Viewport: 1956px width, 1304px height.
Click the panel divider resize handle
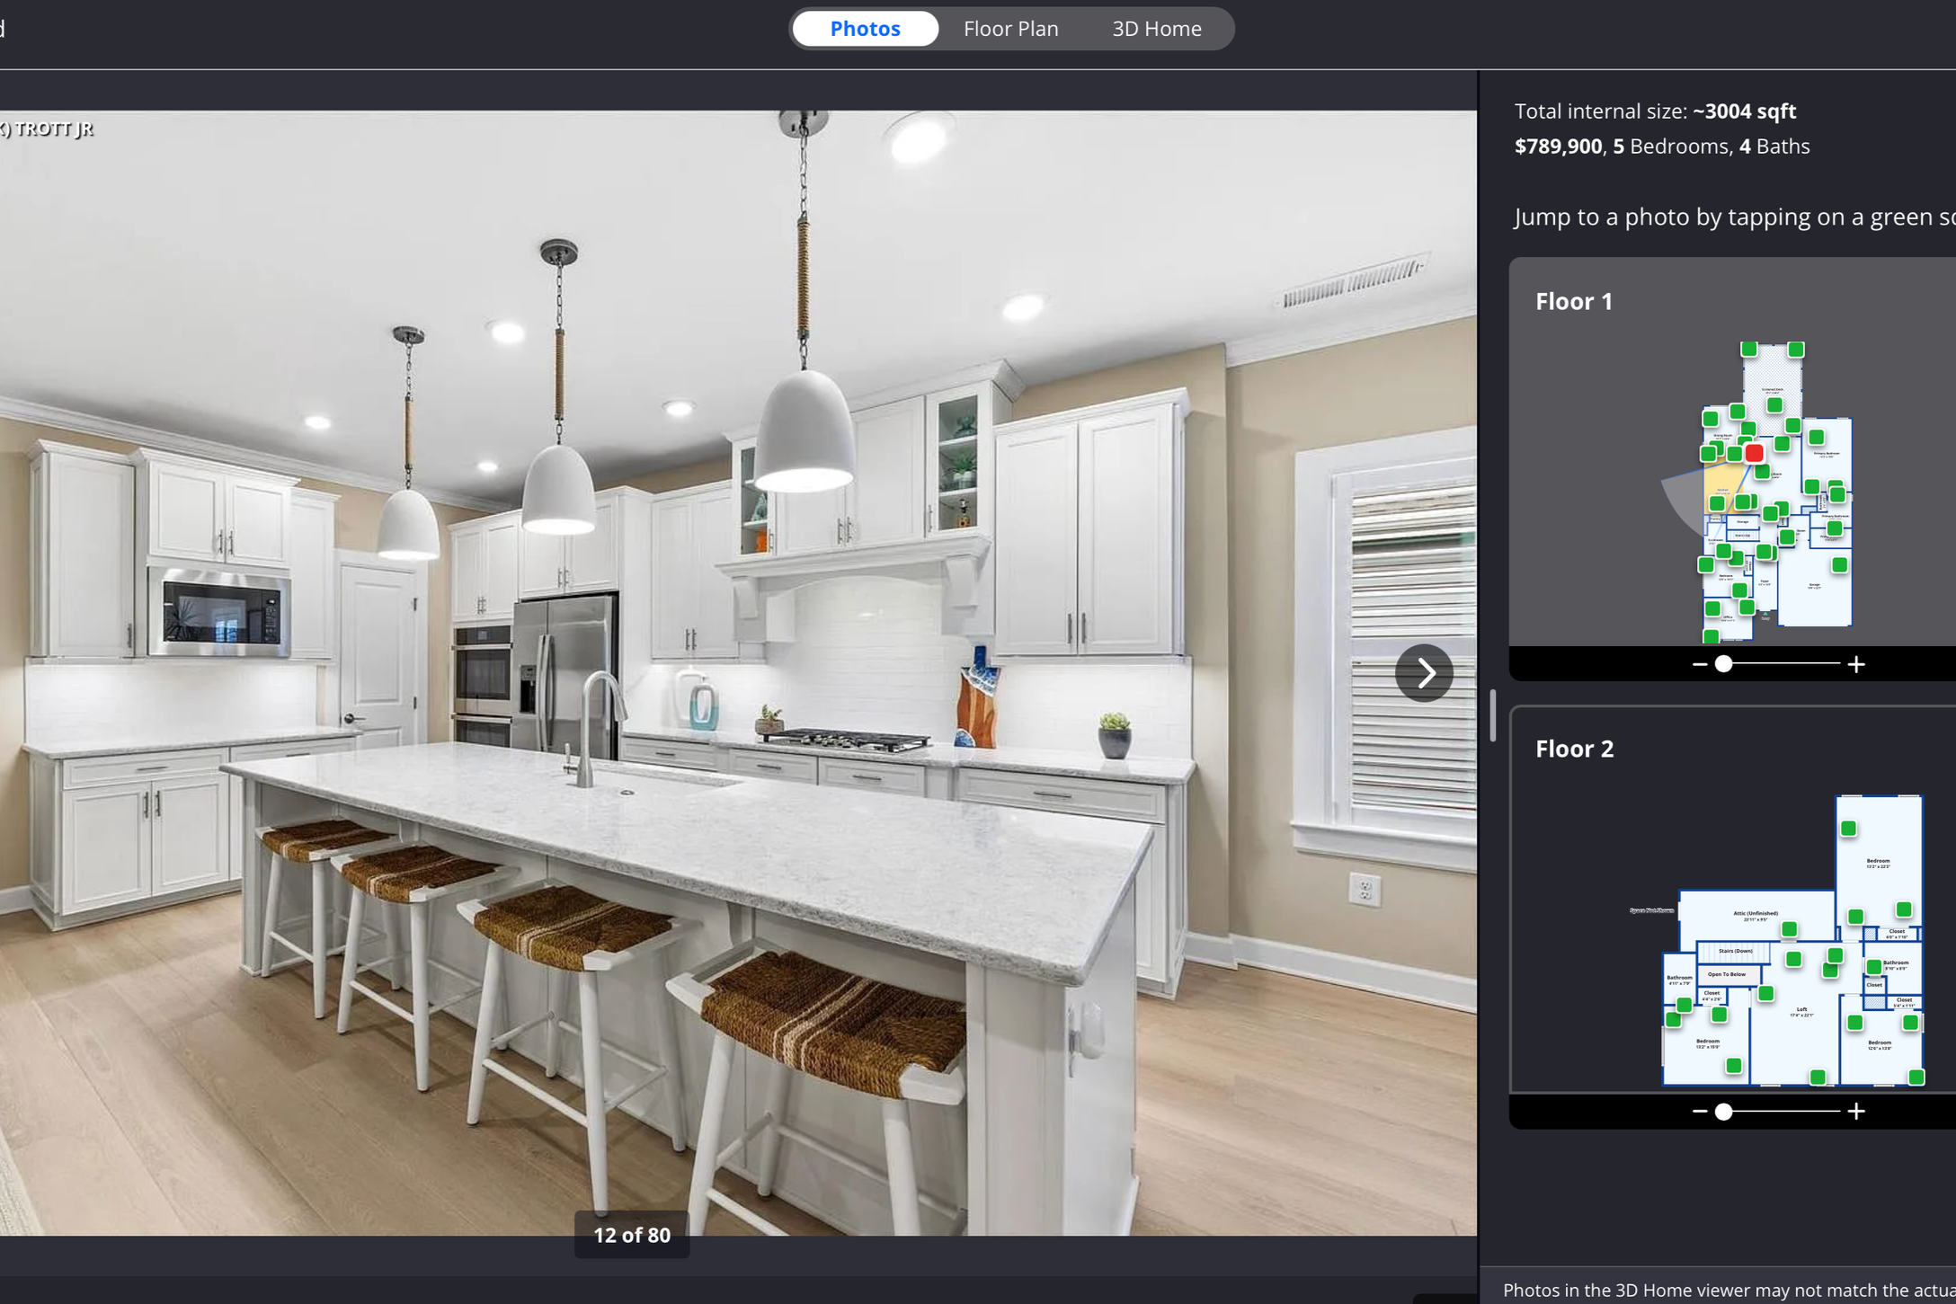(1492, 715)
